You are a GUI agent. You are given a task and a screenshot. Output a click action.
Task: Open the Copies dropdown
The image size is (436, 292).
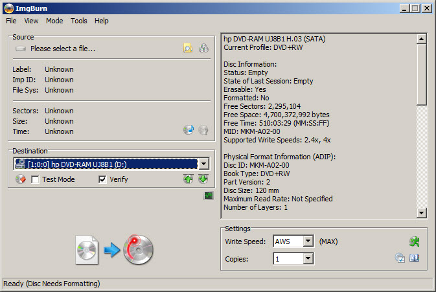pyautogui.click(x=308, y=259)
